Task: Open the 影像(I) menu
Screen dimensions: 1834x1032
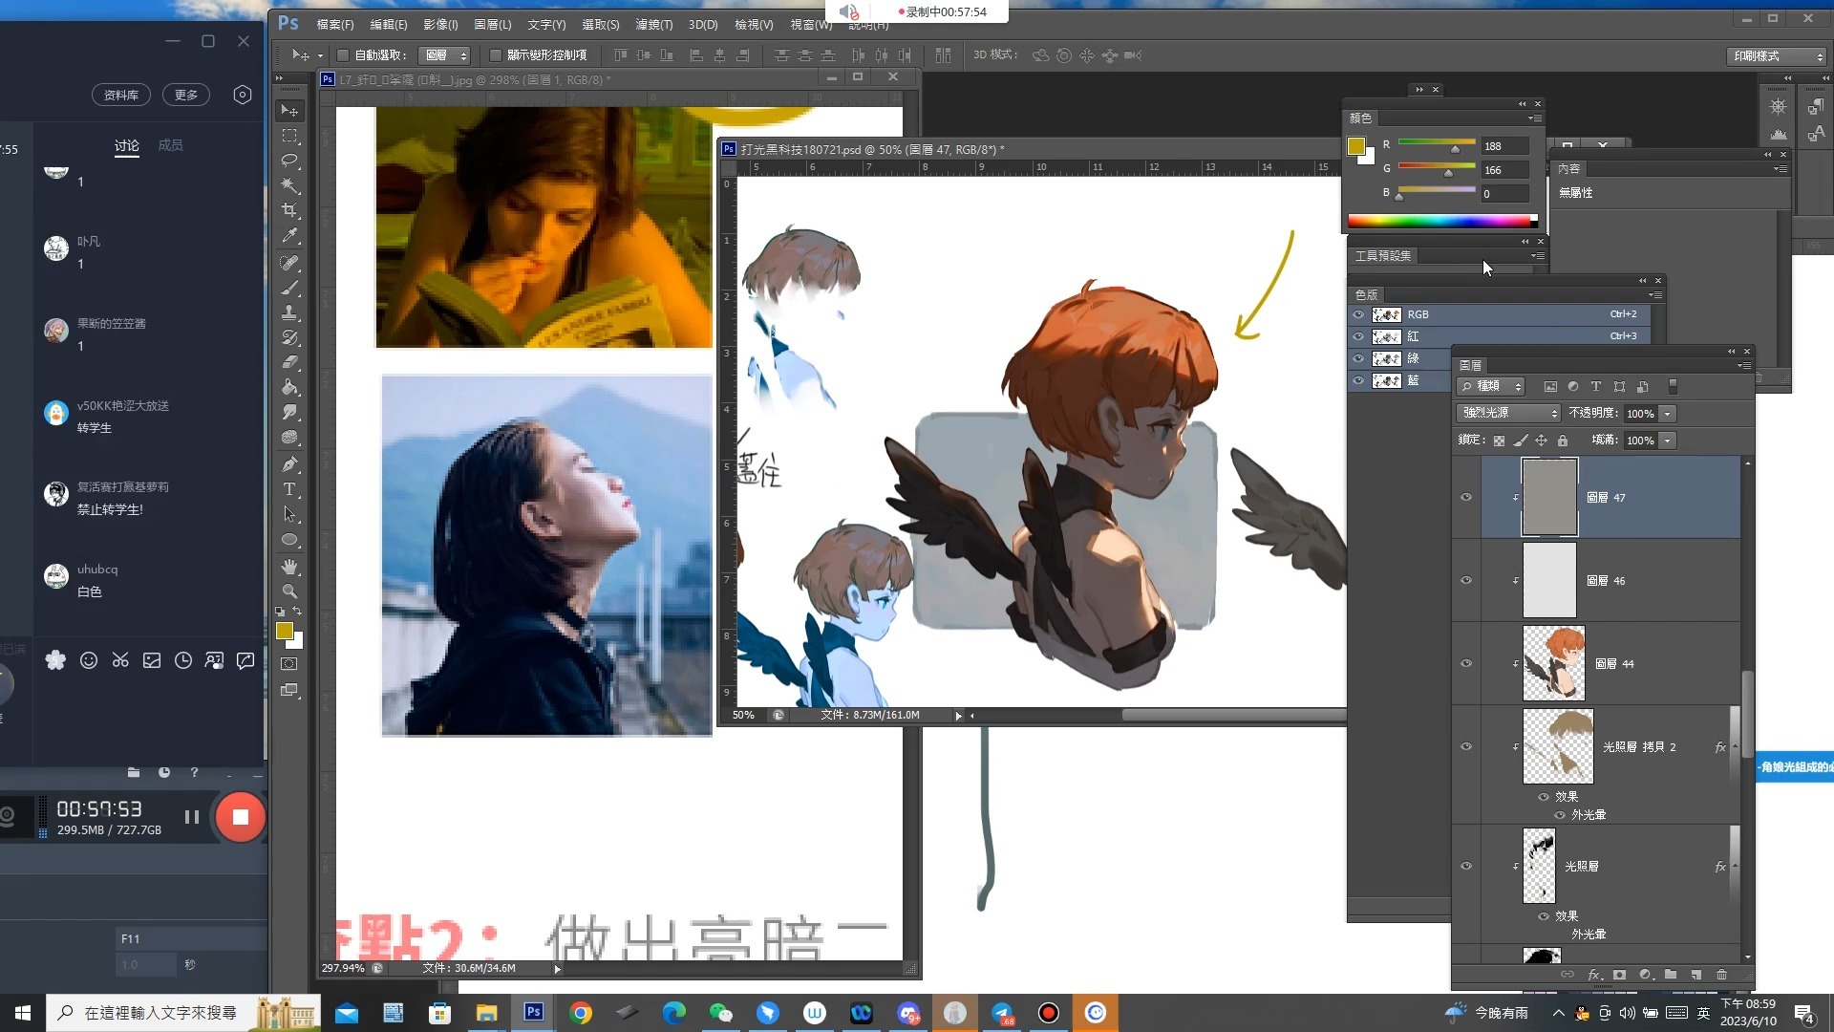Action: click(x=439, y=24)
